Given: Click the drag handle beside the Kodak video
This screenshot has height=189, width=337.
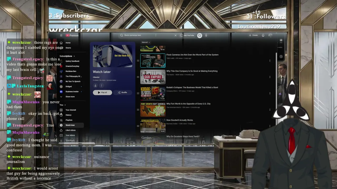Looking at the screenshot, I should pos(138,93).
